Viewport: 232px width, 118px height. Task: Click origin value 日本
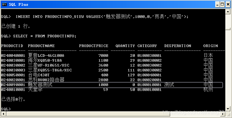tap(208, 55)
